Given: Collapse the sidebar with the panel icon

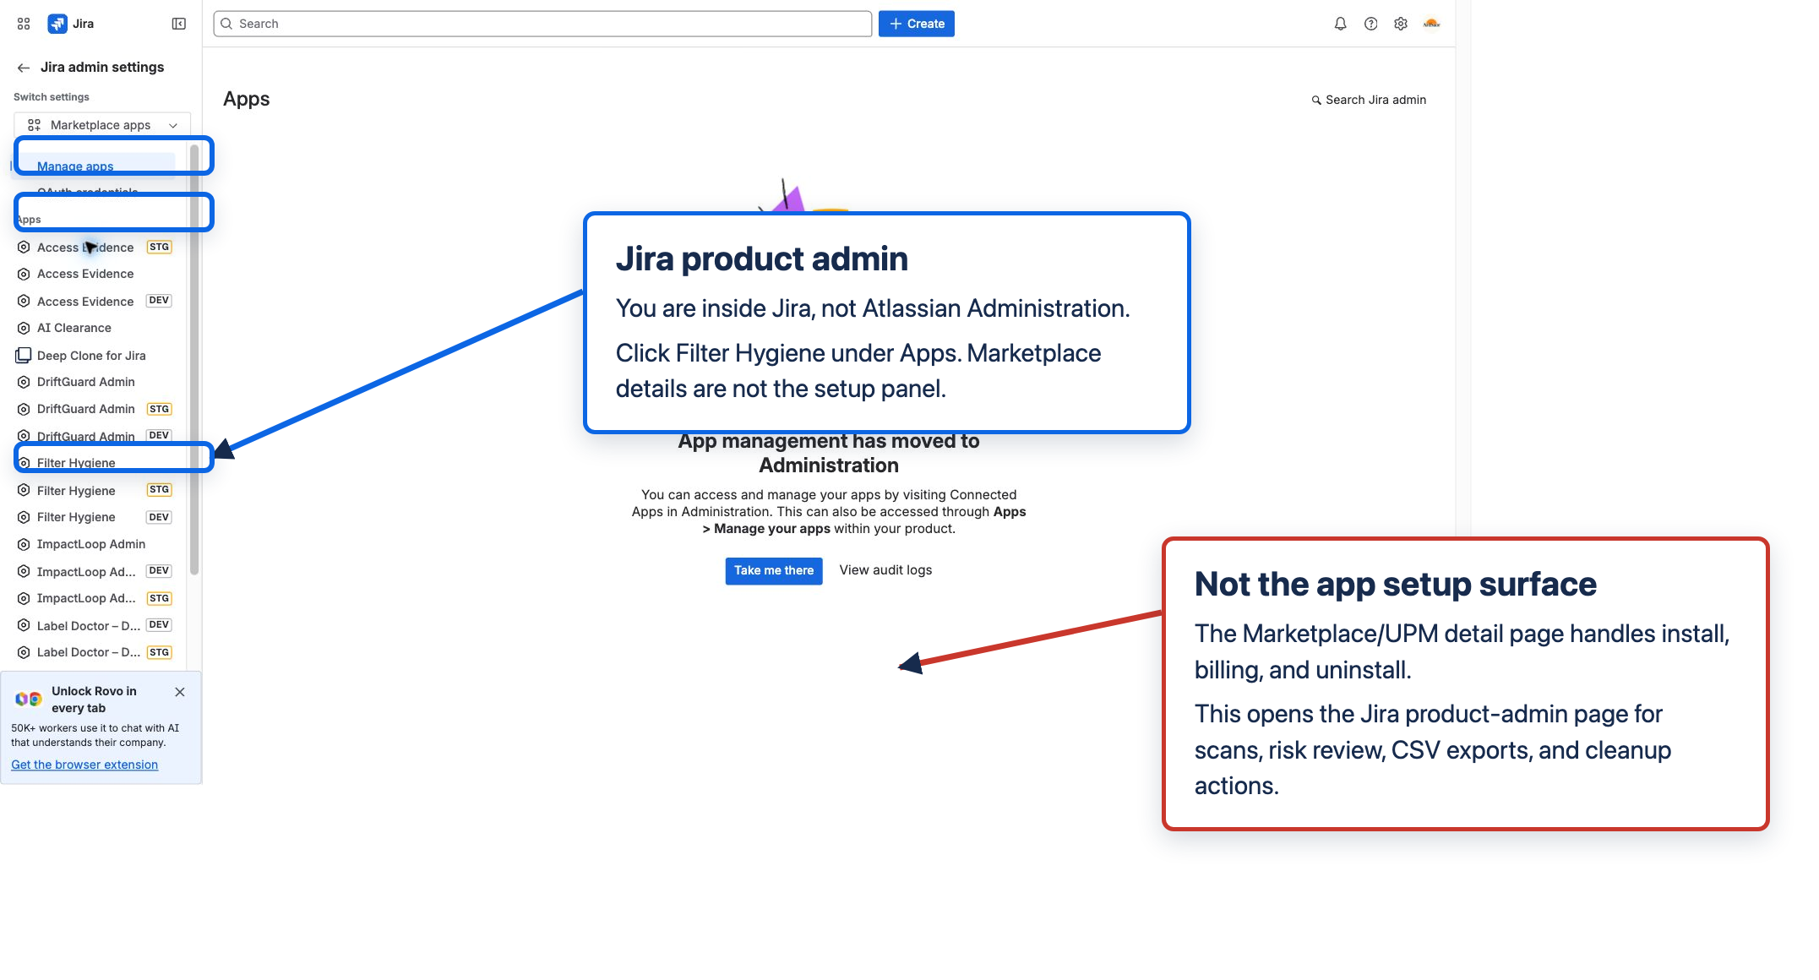Looking at the screenshot, I should 178,24.
